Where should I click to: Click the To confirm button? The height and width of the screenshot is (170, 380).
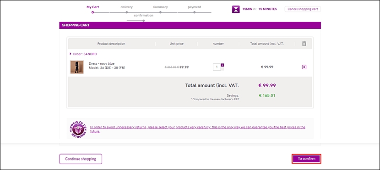click(x=307, y=159)
